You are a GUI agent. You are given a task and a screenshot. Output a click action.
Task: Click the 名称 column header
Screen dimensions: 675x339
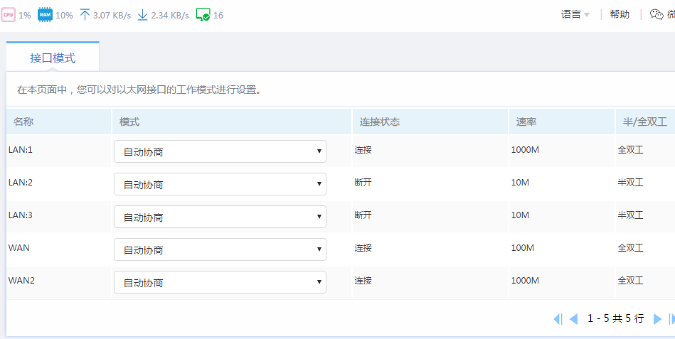[59, 122]
